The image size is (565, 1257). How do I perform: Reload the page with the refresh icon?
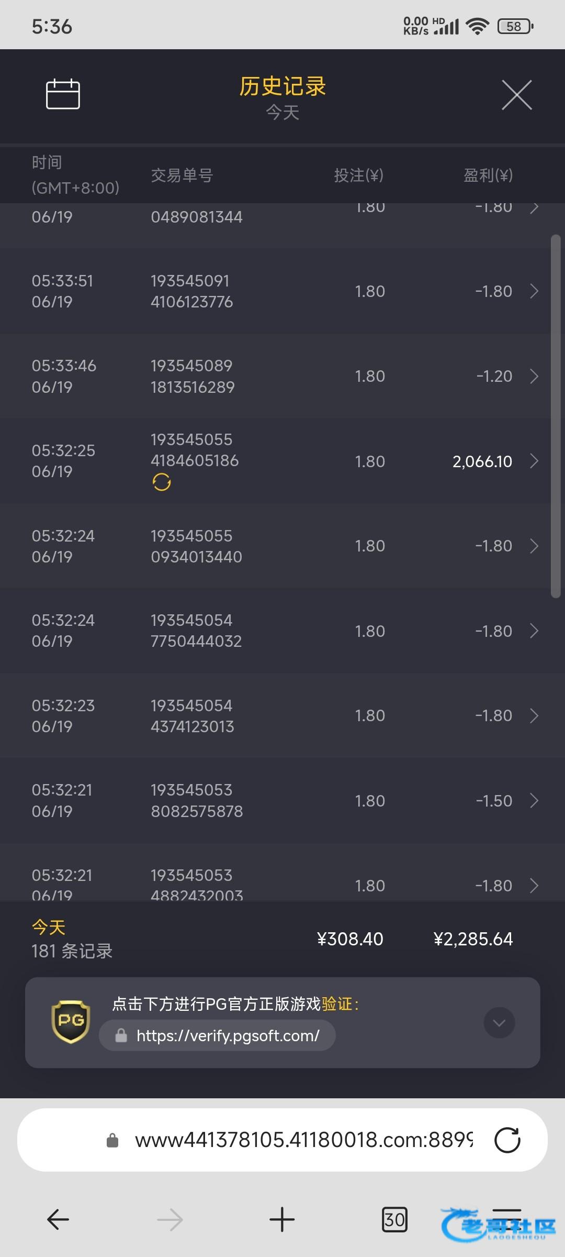coord(507,1140)
